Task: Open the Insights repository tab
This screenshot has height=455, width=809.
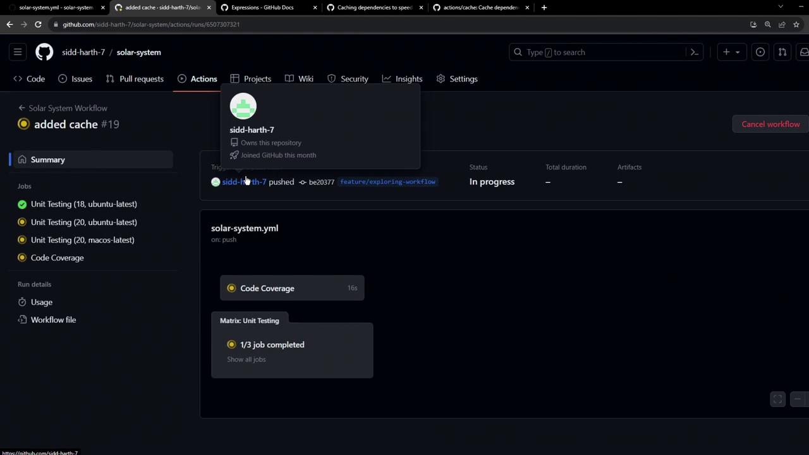Action: coord(402,79)
